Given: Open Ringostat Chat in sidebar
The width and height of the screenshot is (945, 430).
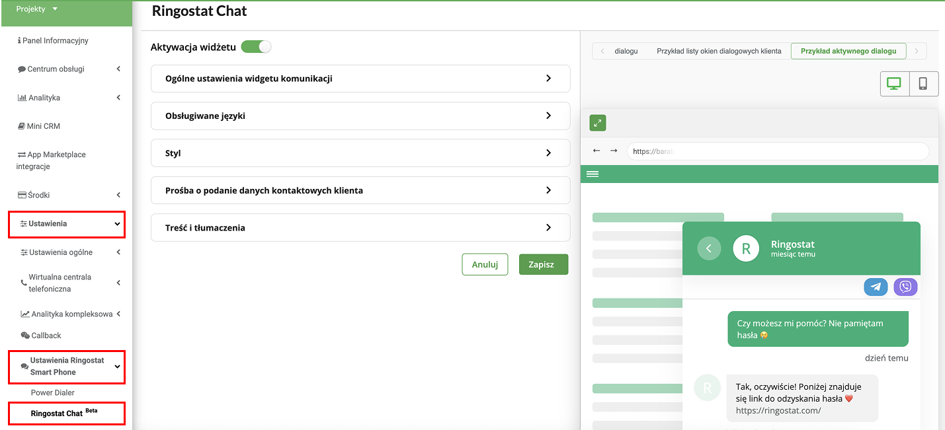Looking at the screenshot, I should coord(57,413).
